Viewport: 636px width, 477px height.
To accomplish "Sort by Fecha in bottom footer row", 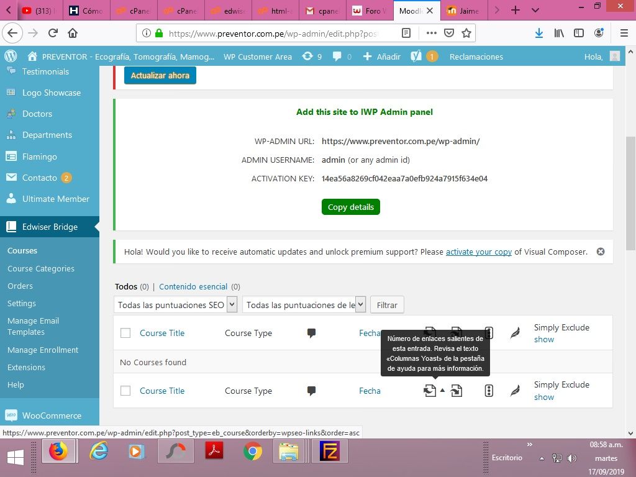I will tap(370, 391).
